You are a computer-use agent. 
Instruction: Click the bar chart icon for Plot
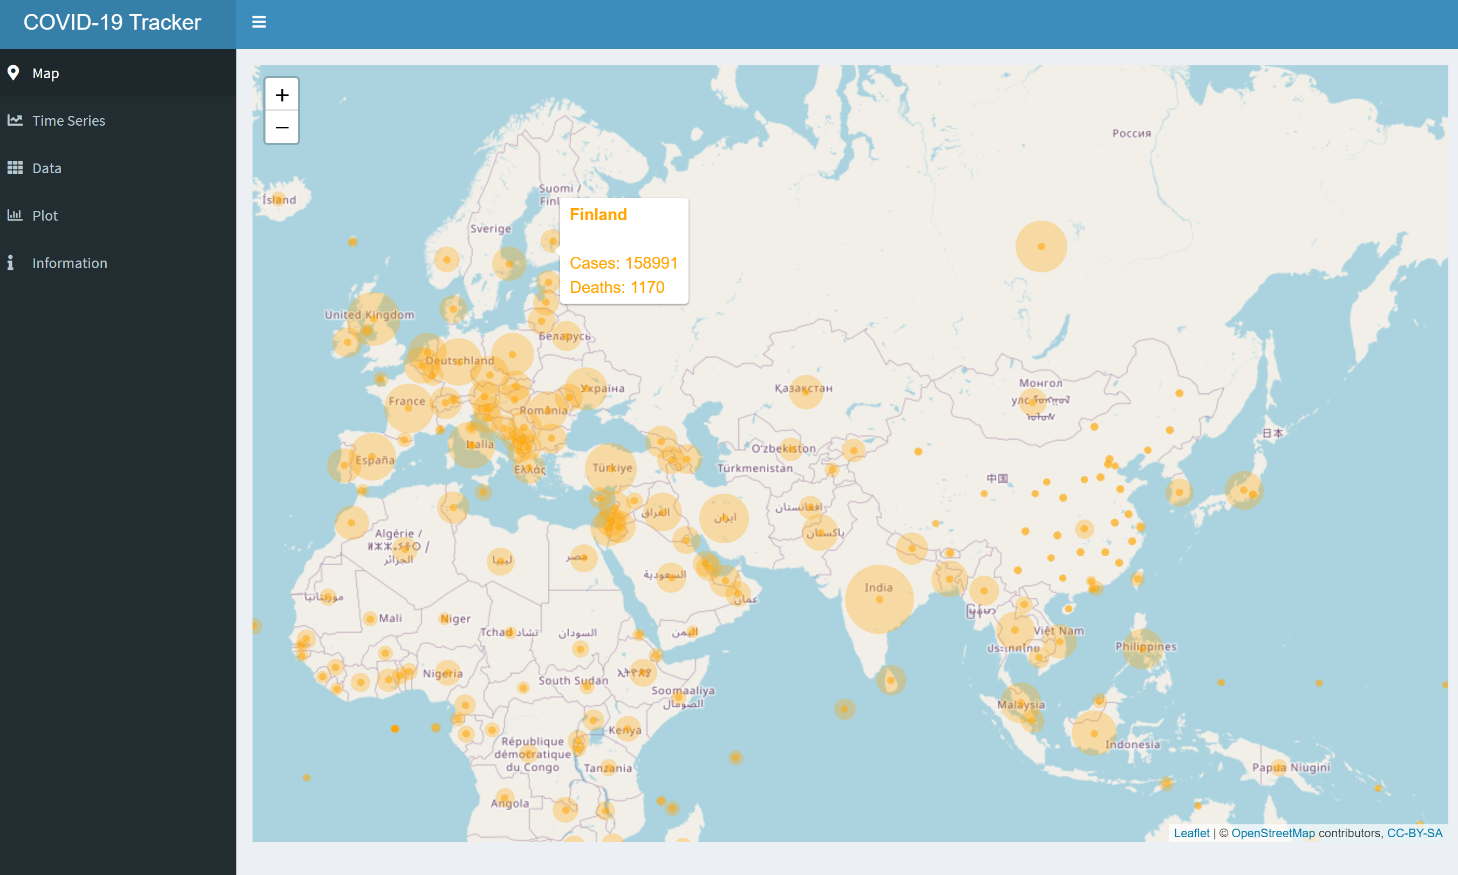coord(15,215)
